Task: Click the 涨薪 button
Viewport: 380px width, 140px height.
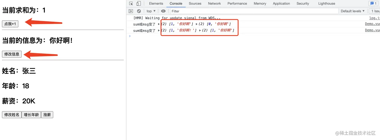Action: click(x=47, y=115)
